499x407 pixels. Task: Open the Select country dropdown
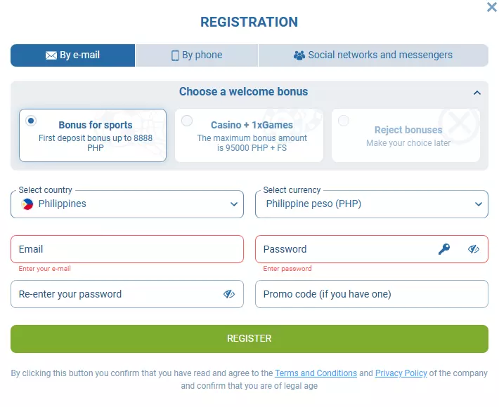click(x=127, y=204)
